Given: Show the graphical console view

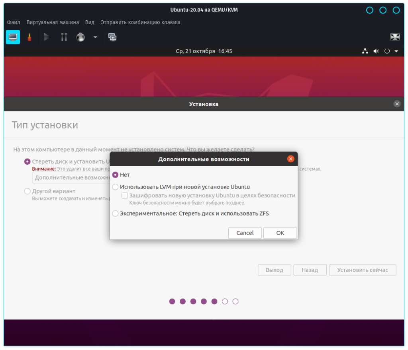Looking at the screenshot, I should click(x=13, y=37).
